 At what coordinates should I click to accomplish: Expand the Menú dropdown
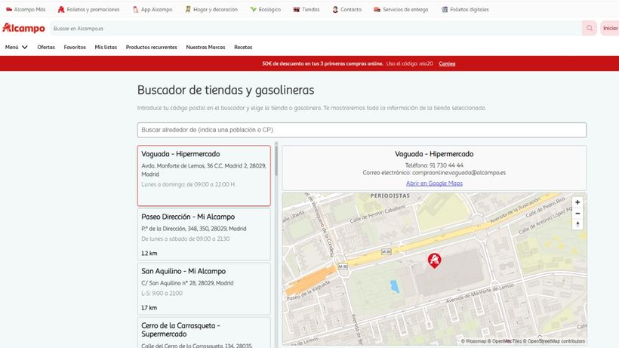pyautogui.click(x=17, y=47)
